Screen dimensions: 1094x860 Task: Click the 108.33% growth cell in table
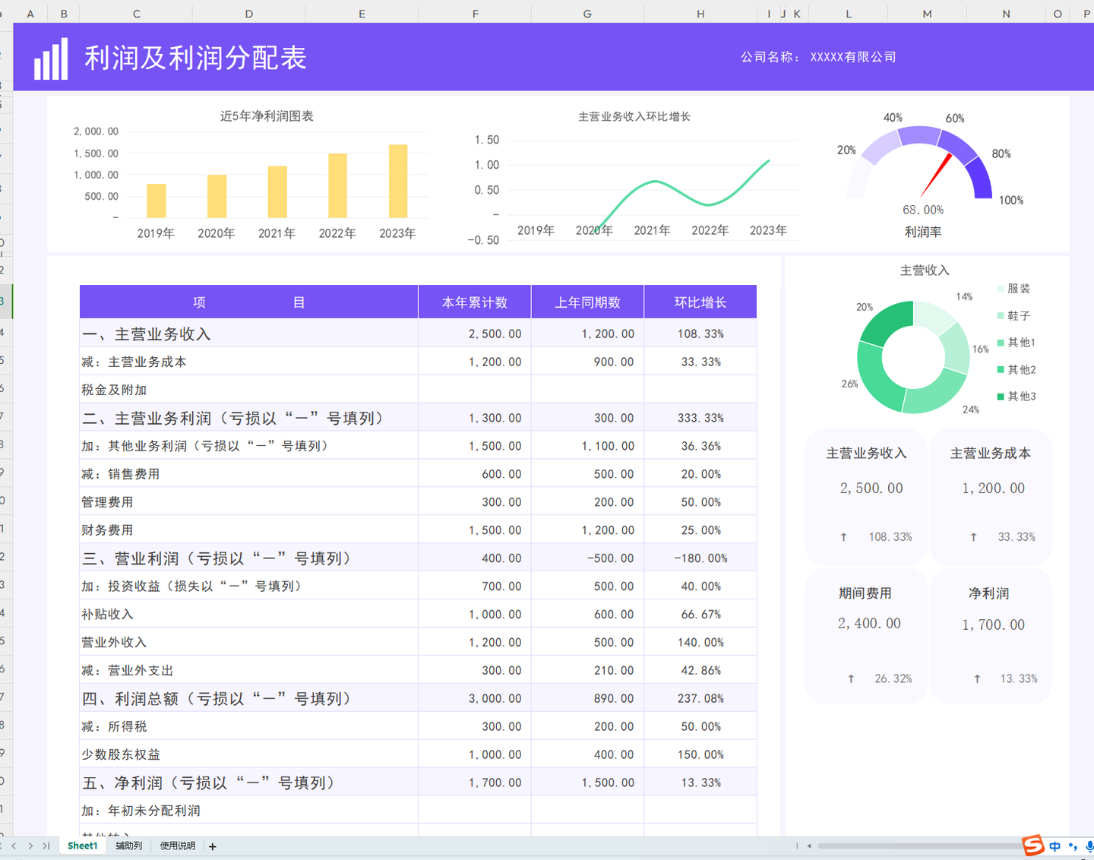pyautogui.click(x=700, y=334)
